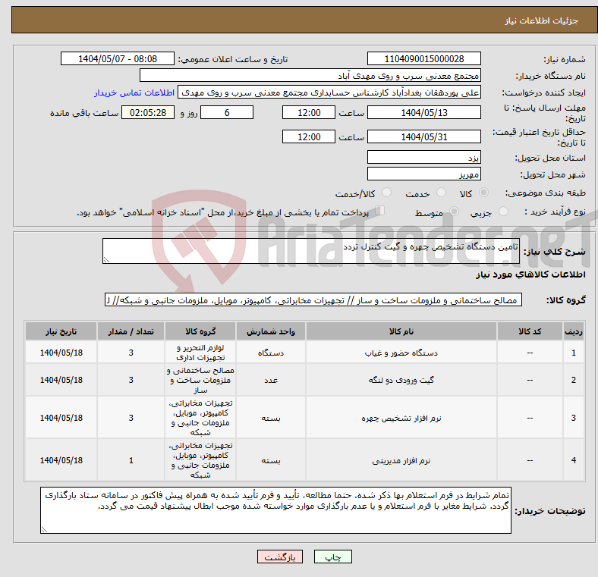Click the group cell مصالح ساختمانی in row 2
The image size is (598, 577).
tap(200, 380)
